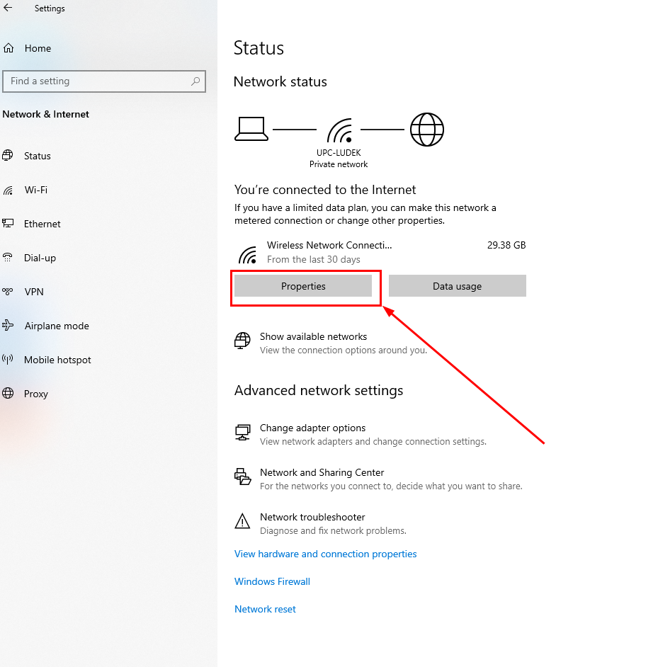Click the Data usage button
This screenshot has height=667, width=658.
click(x=457, y=286)
